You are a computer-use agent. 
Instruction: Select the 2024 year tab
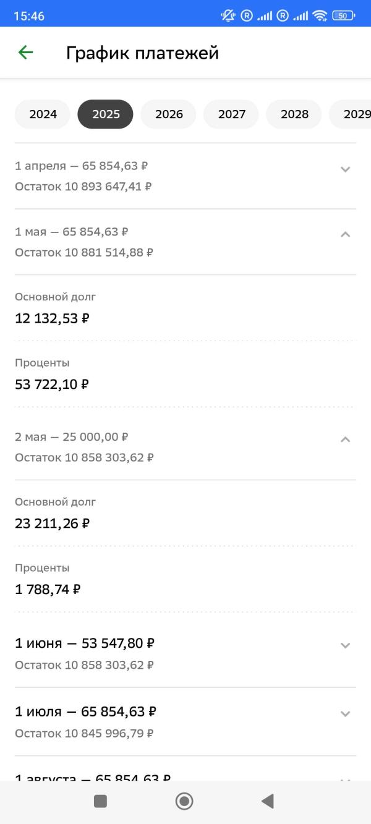pyautogui.click(x=43, y=114)
